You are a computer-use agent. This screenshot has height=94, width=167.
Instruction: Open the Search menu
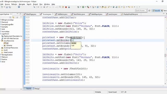pos(29,4)
